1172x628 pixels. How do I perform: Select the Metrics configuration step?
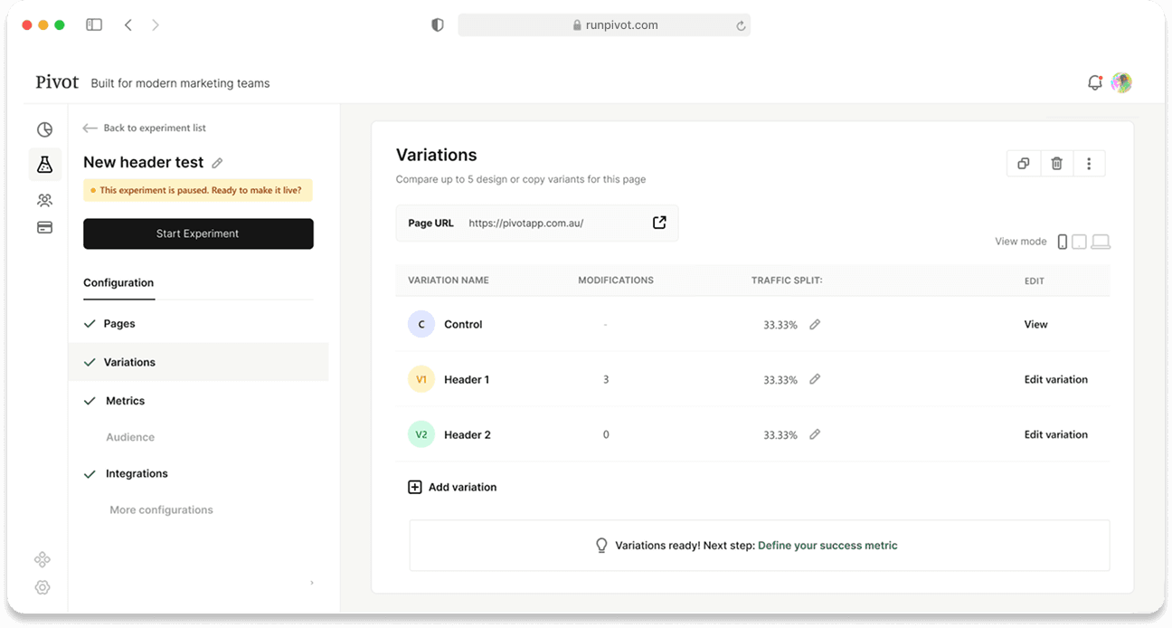(125, 401)
